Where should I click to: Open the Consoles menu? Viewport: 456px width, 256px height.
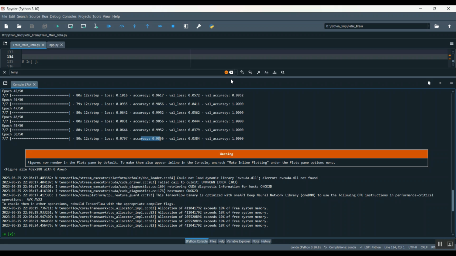(69, 16)
